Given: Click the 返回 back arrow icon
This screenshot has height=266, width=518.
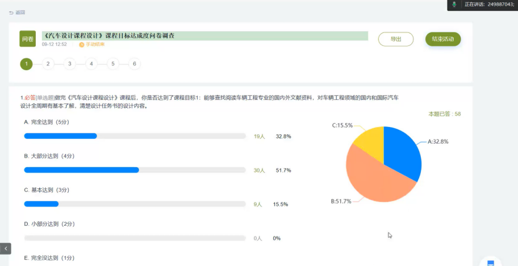Looking at the screenshot, I should click(x=11, y=12).
